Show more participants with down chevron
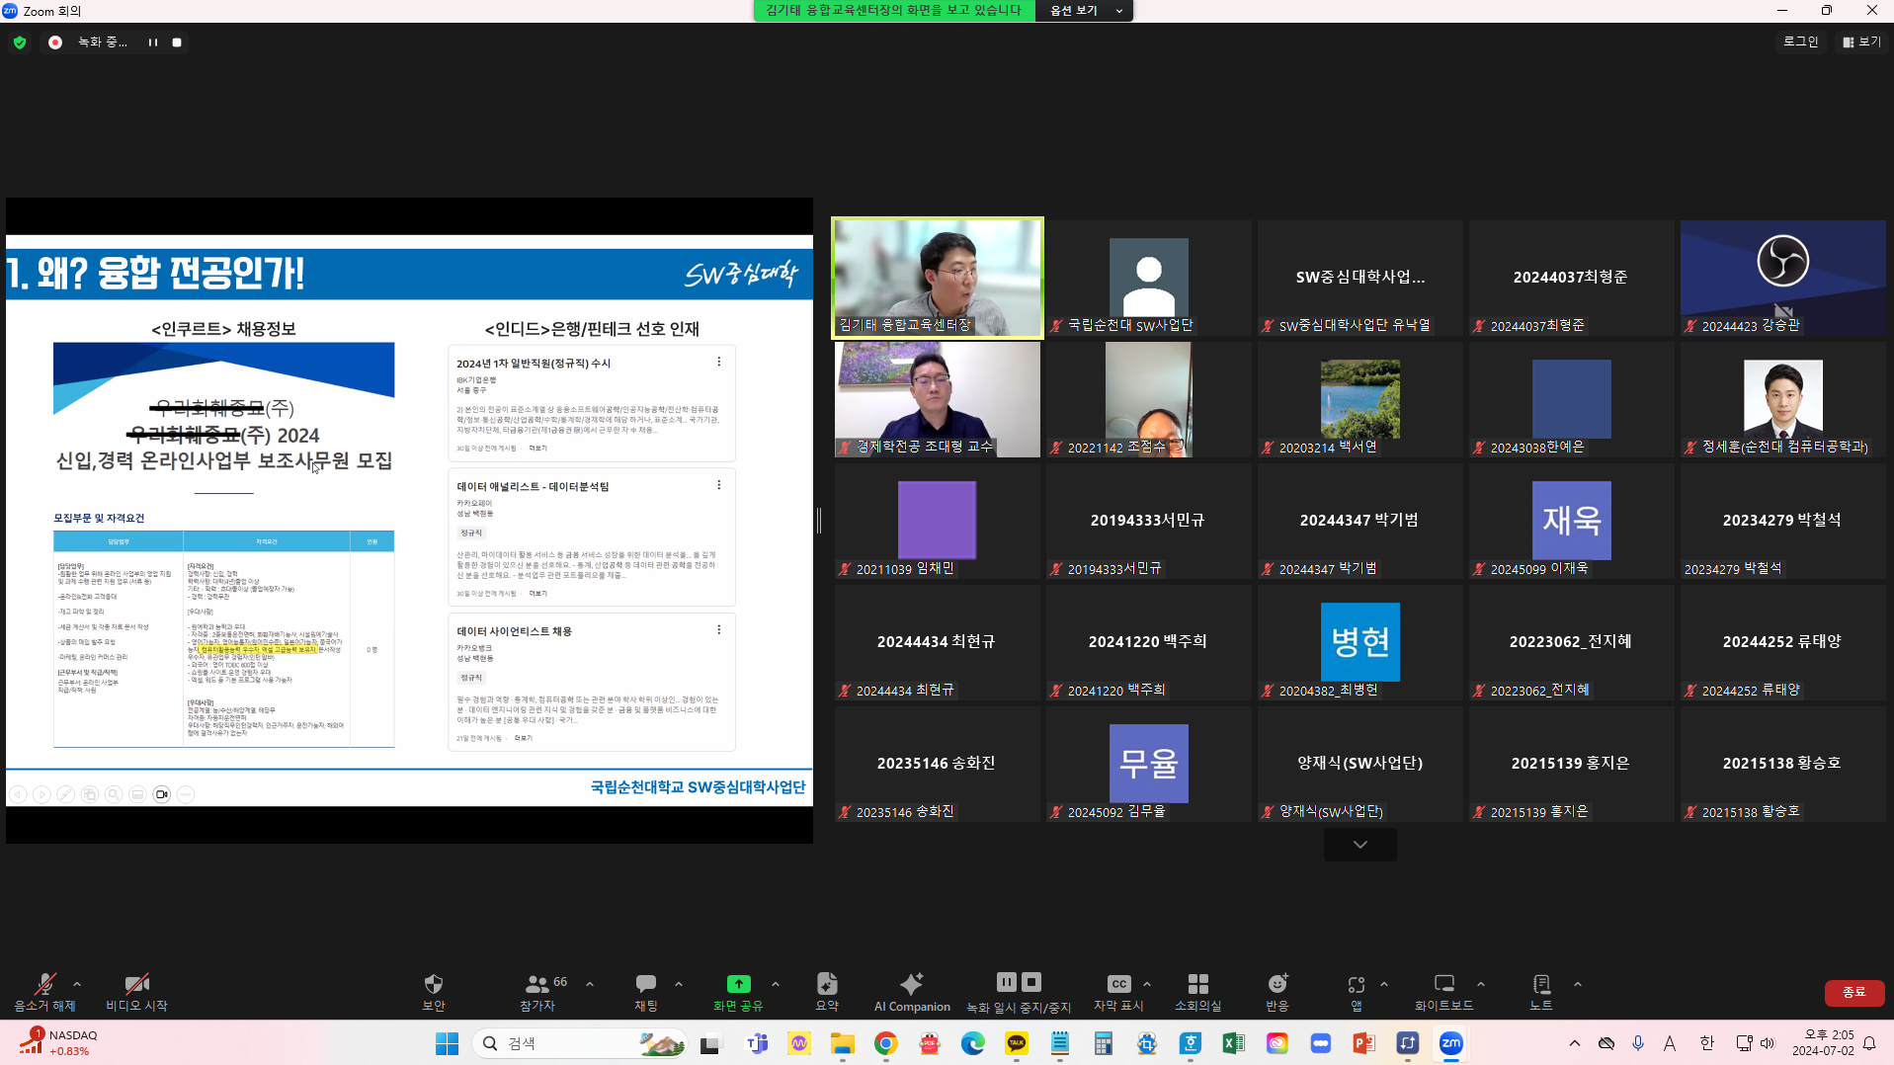The image size is (1894, 1065). pyautogui.click(x=1360, y=845)
